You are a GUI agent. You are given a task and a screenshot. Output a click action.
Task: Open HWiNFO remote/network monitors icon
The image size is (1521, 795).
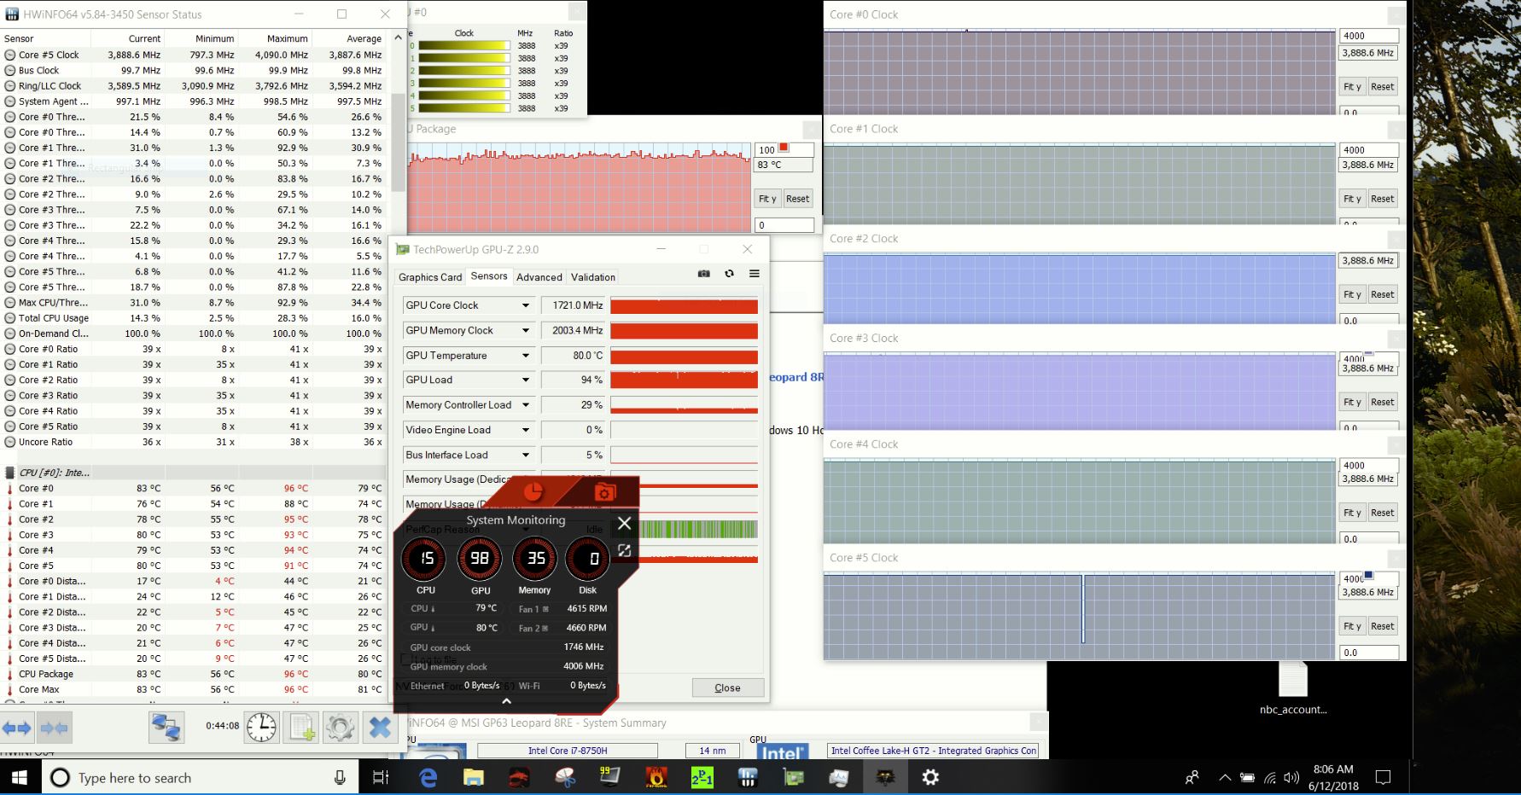pyautogui.click(x=166, y=728)
